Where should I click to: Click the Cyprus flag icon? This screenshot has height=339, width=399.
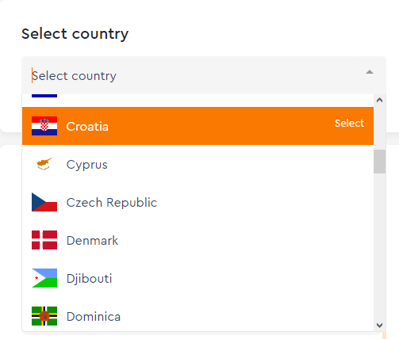[44, 164]
